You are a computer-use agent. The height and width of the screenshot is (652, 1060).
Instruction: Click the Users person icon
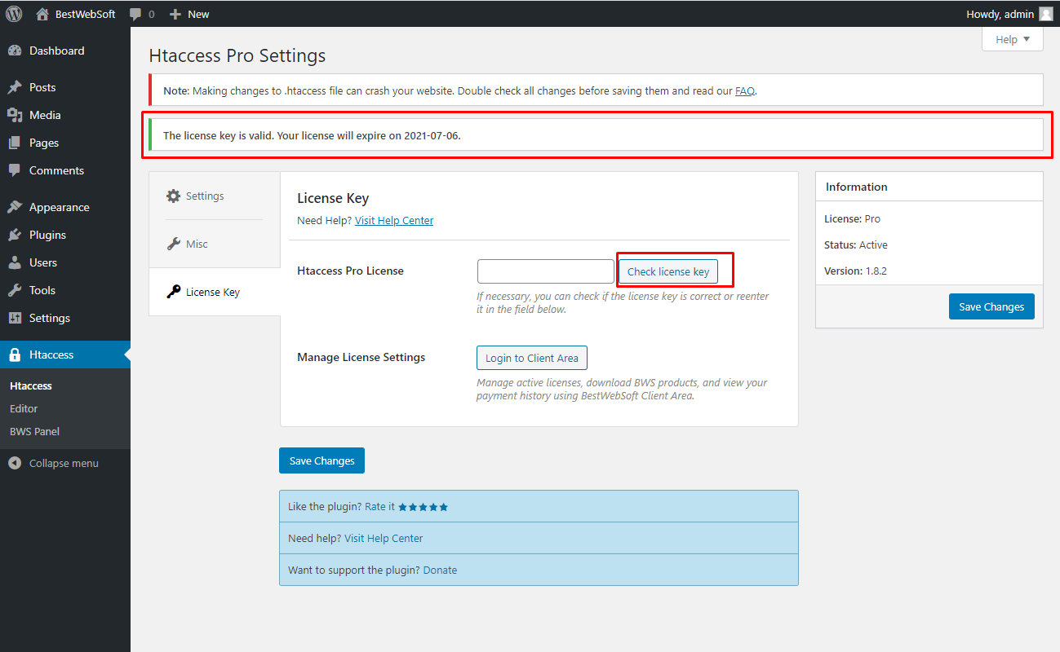click(15, 262)
